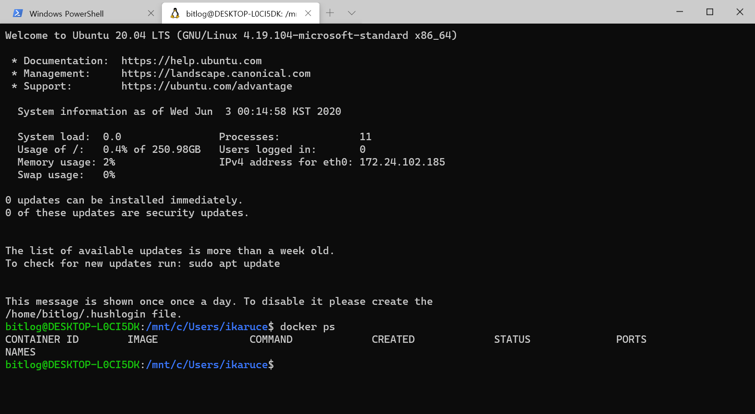Click the '0.4% of 250.98GB' usage value
Viewport: 755px width, 414px height.
point(152,149)
